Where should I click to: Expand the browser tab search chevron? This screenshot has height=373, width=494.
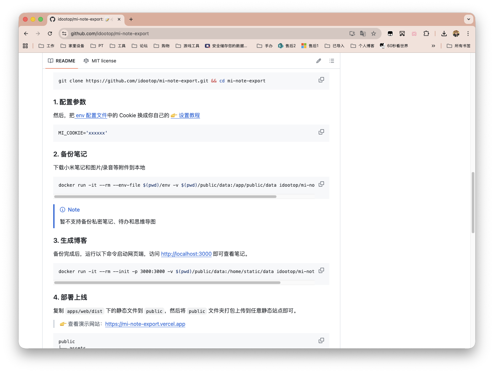[x=469, y=19]
